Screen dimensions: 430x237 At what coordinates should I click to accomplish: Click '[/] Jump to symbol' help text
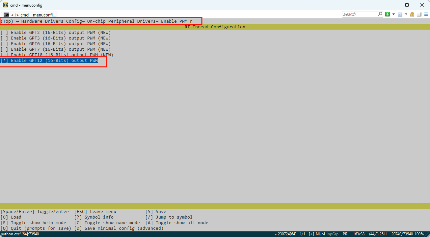(169, 217)
